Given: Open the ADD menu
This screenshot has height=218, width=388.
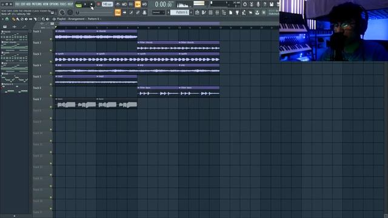Looking at the screenshot, I should coord(28,4).
